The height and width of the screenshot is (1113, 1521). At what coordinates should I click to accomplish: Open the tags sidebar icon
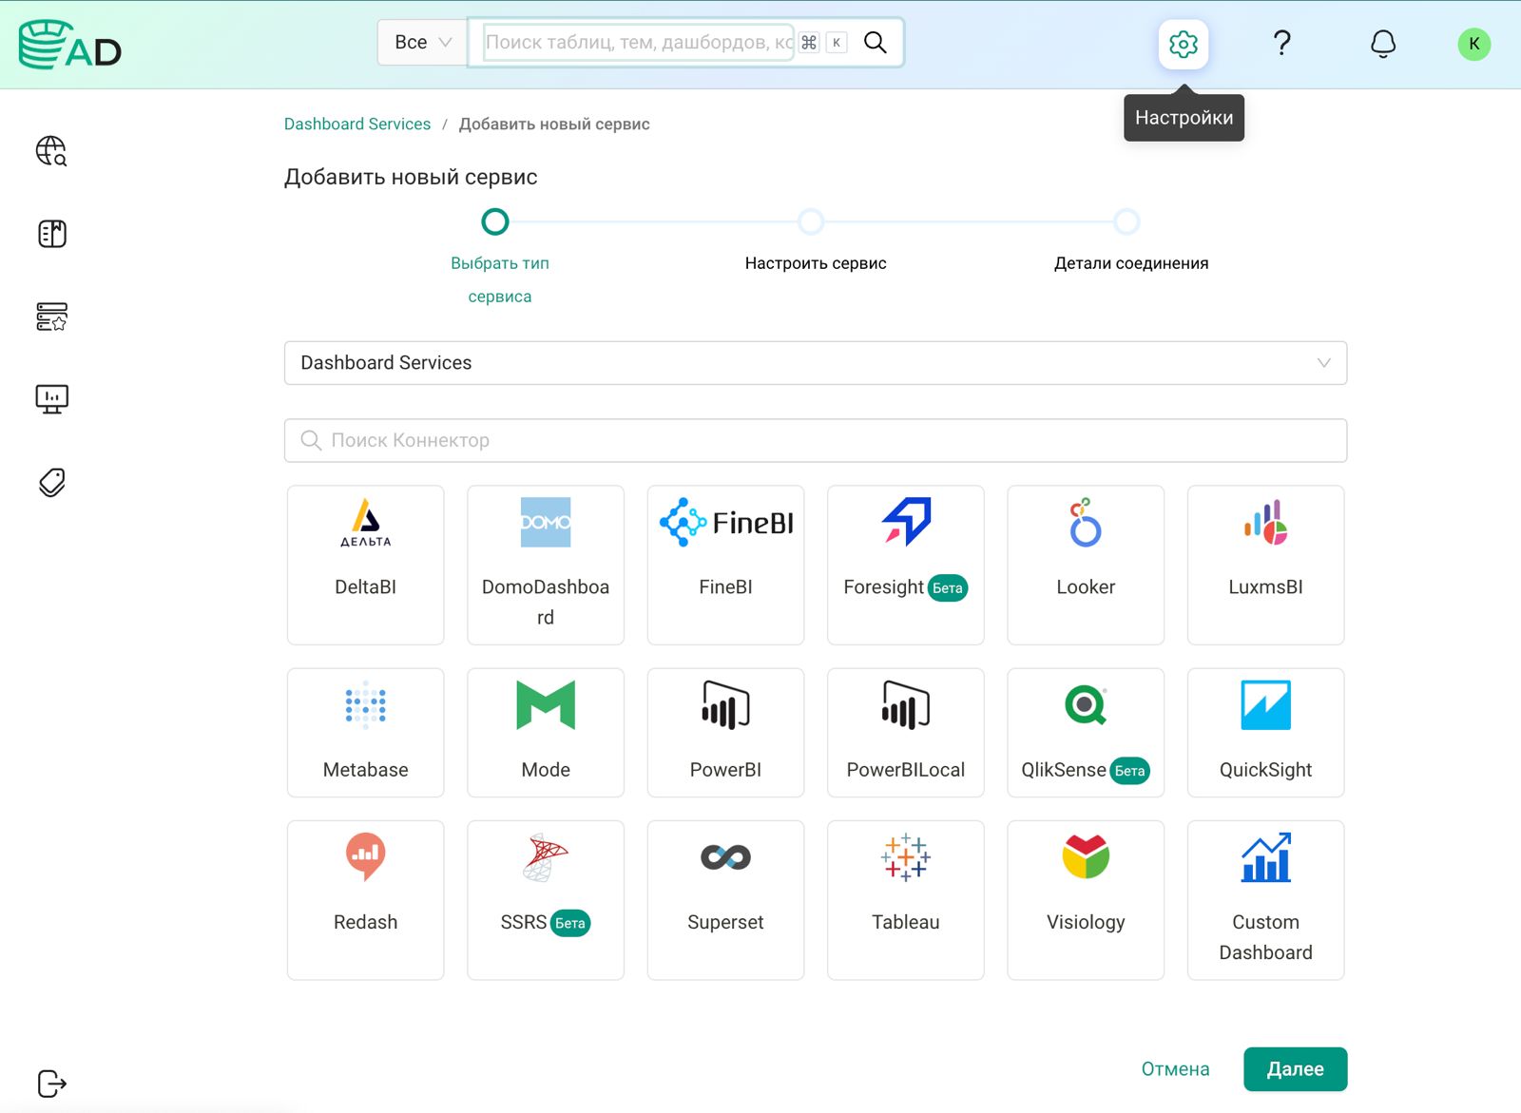pyautogui.click(x=51, y=482)
